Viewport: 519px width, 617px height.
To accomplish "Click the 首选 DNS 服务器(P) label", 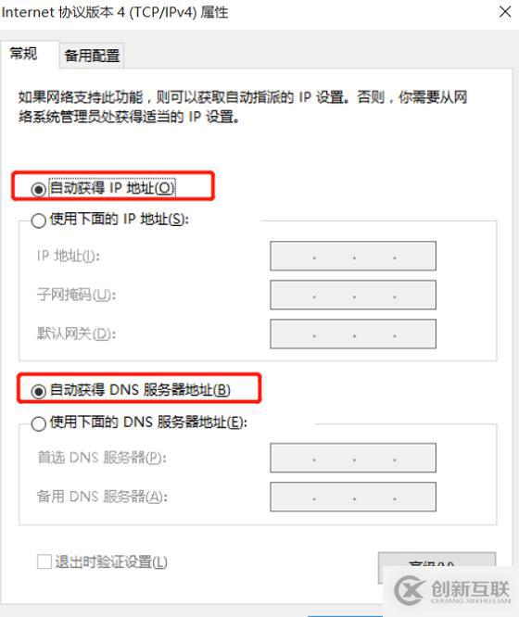I will pos(102,458).
